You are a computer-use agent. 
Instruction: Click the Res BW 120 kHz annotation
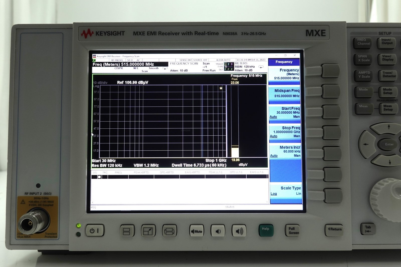[x=107, y=165]
